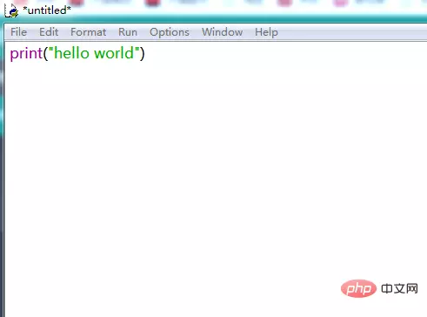Open the Help menu
The width and height of the screenshot is (427, 317).
point(266,32)
